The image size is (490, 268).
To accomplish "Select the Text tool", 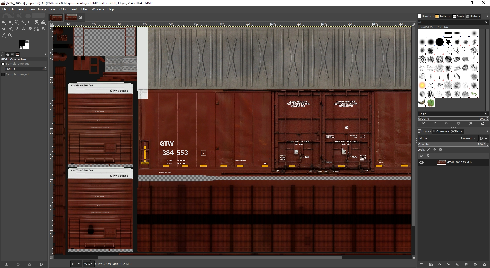I will tap(43, 29).
